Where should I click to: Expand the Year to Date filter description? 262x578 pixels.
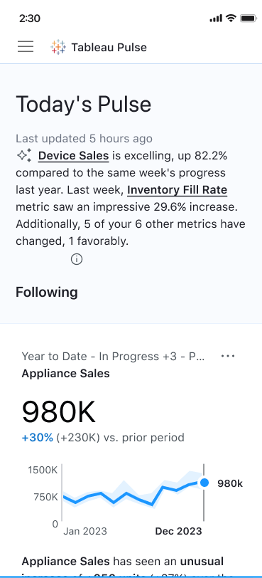[113, 357]
